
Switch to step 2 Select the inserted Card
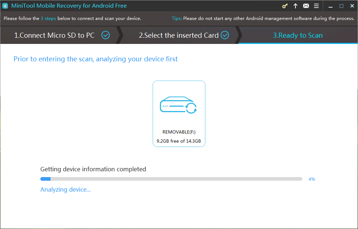(x=178, y=35)
